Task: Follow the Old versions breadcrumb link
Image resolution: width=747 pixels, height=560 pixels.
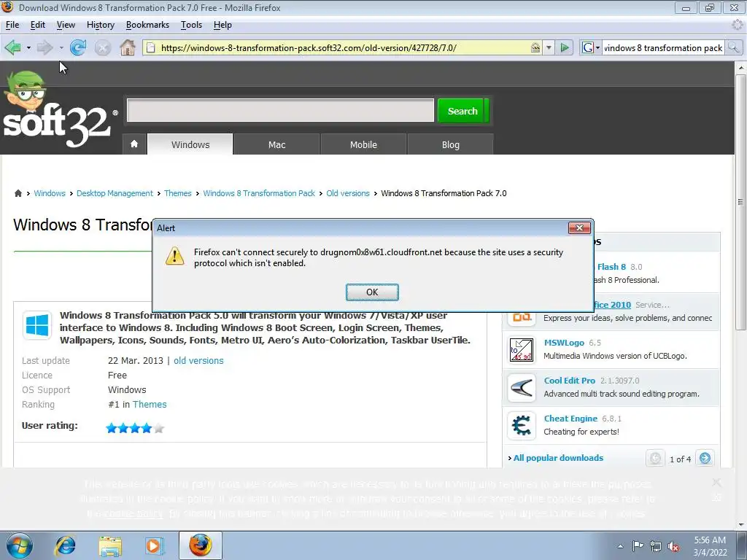Action: (348, 193)
